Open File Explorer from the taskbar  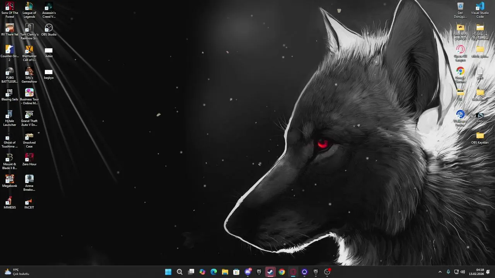tap(225, 272)
